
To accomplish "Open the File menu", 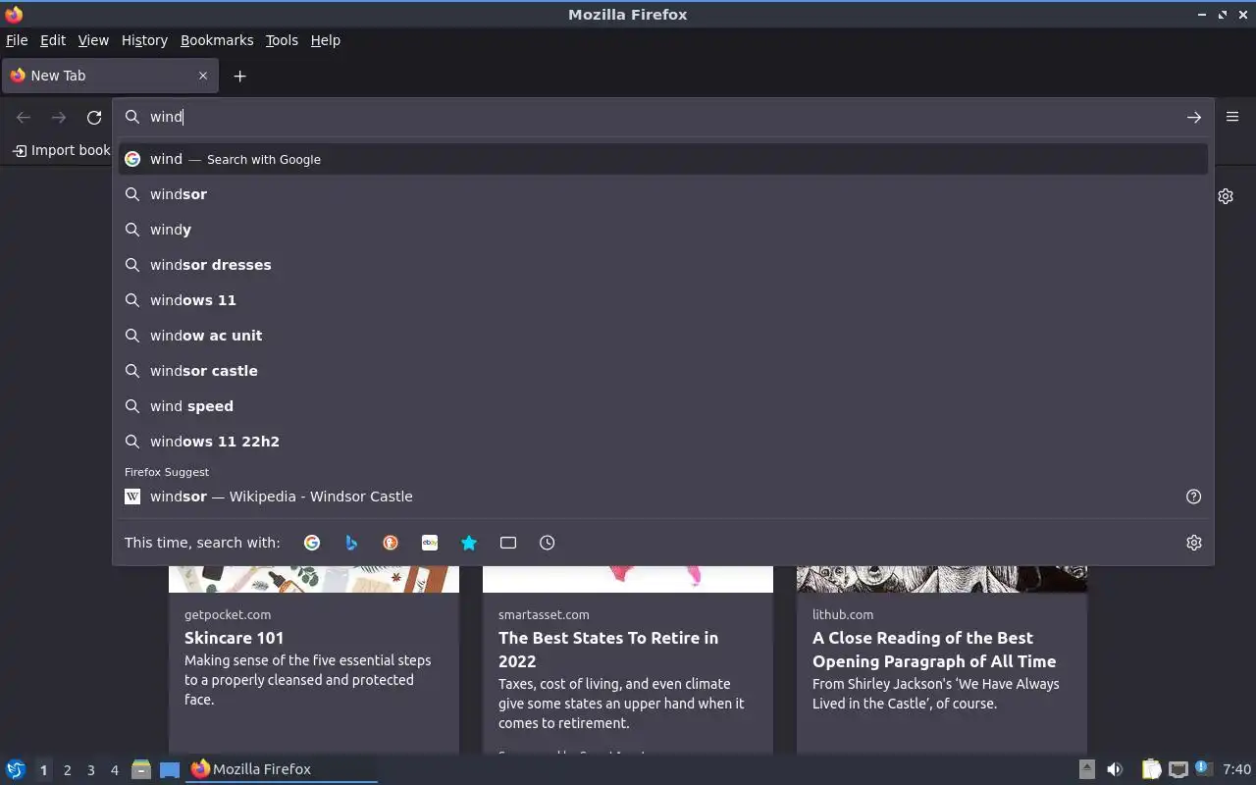I will coord(17,40).
